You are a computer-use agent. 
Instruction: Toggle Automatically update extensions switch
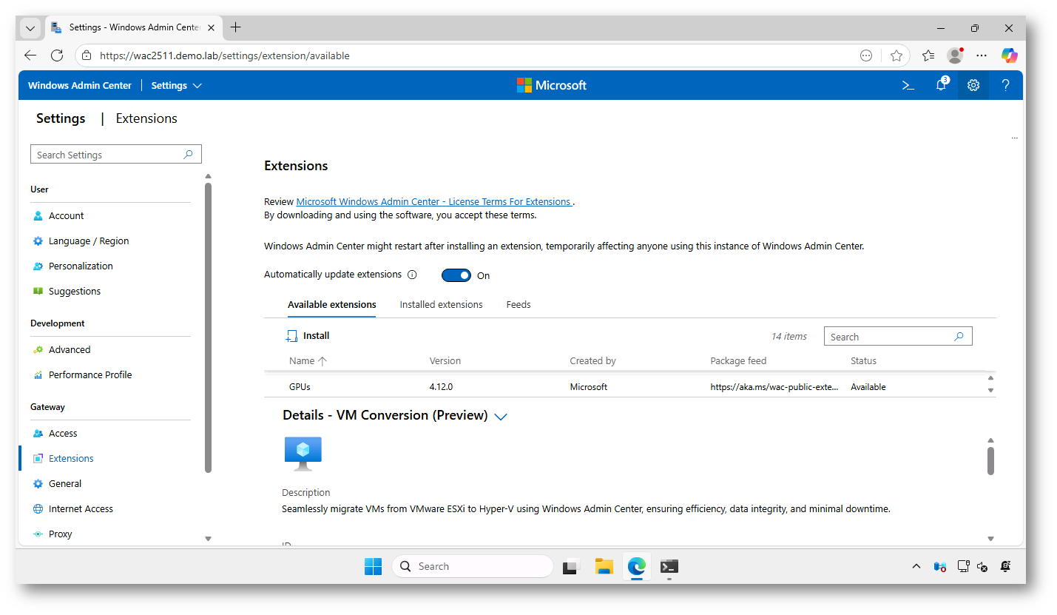456,275
